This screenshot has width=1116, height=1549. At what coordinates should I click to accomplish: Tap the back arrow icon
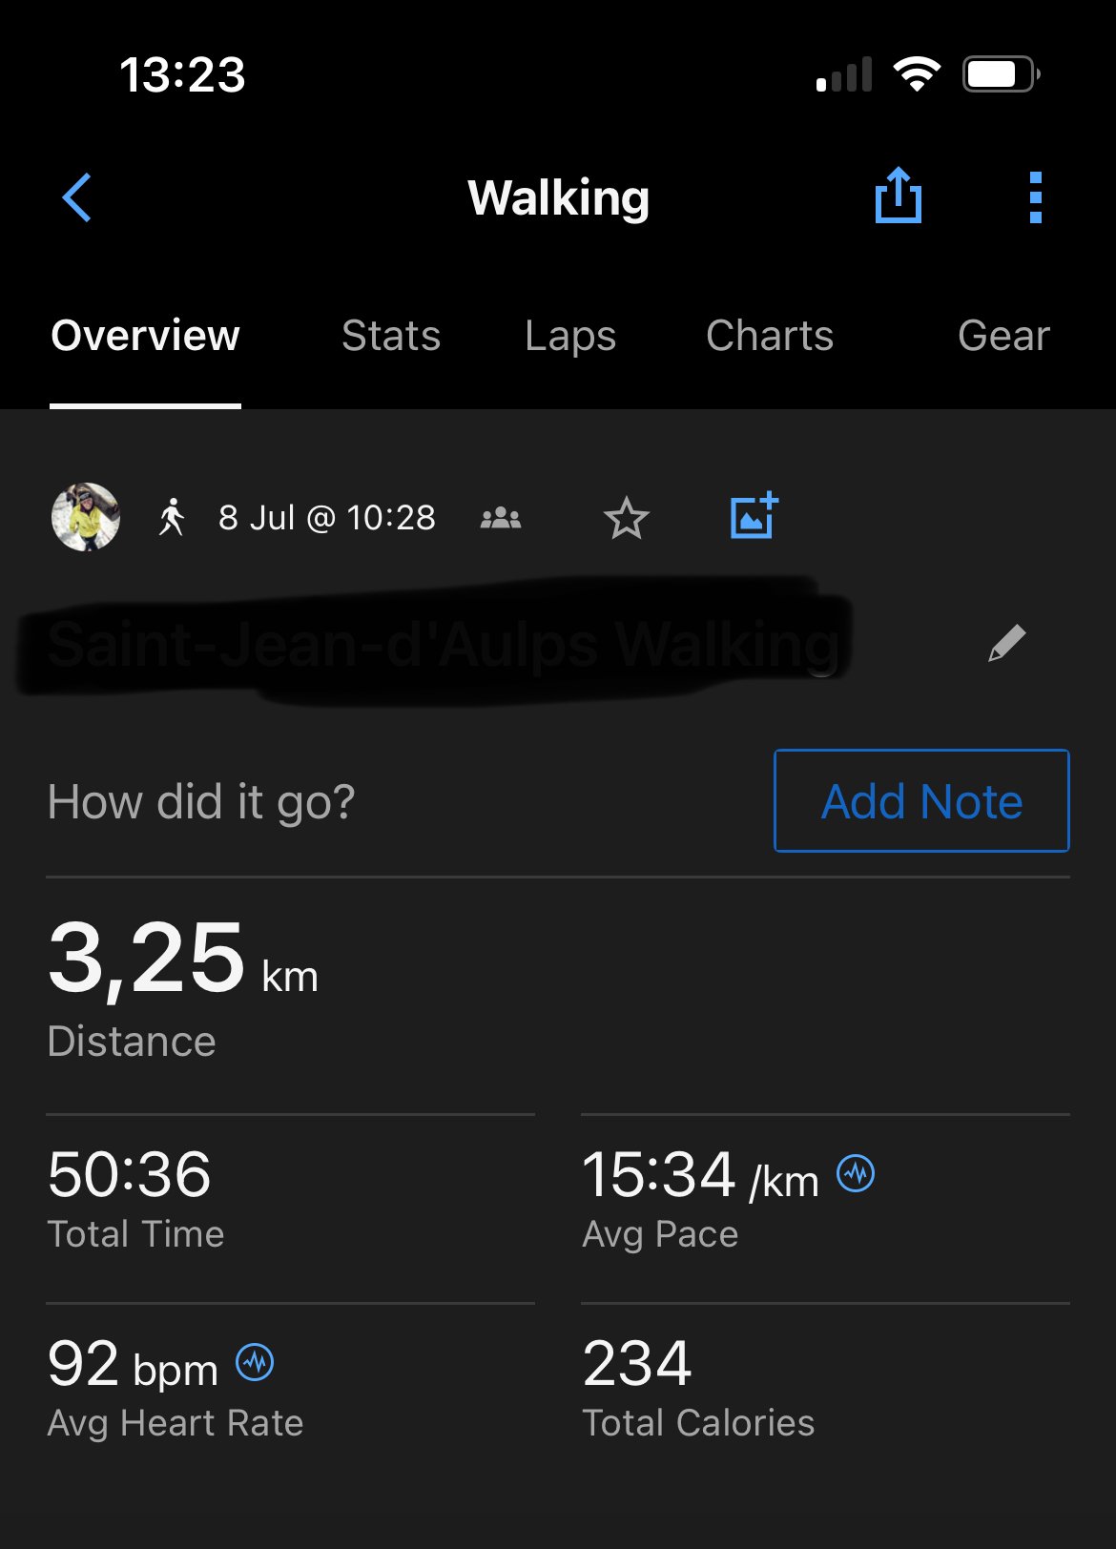pos(77,197)
